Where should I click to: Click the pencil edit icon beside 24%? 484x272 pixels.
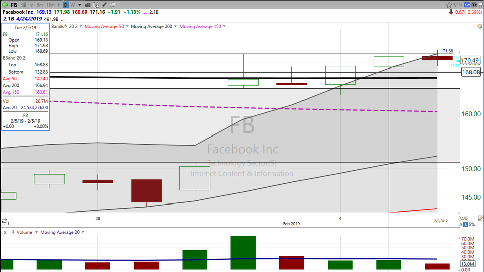tap(480, 218)
